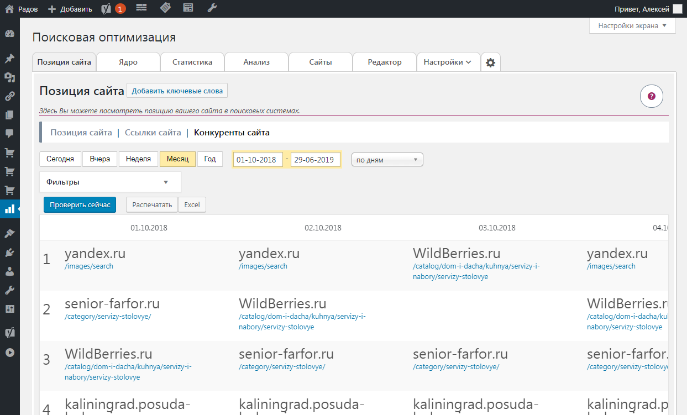Viewport: 687px width, 415px height.
Task: Open Yoast icon in top admin bar
Action: click(x=107, y=9)
